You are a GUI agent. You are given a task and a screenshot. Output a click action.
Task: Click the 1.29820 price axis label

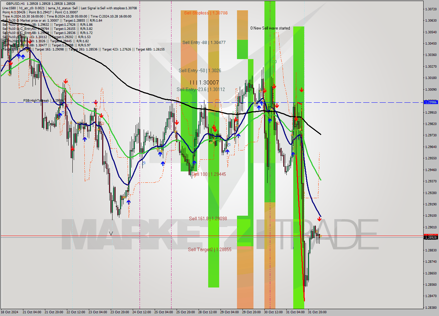[431, 124]
